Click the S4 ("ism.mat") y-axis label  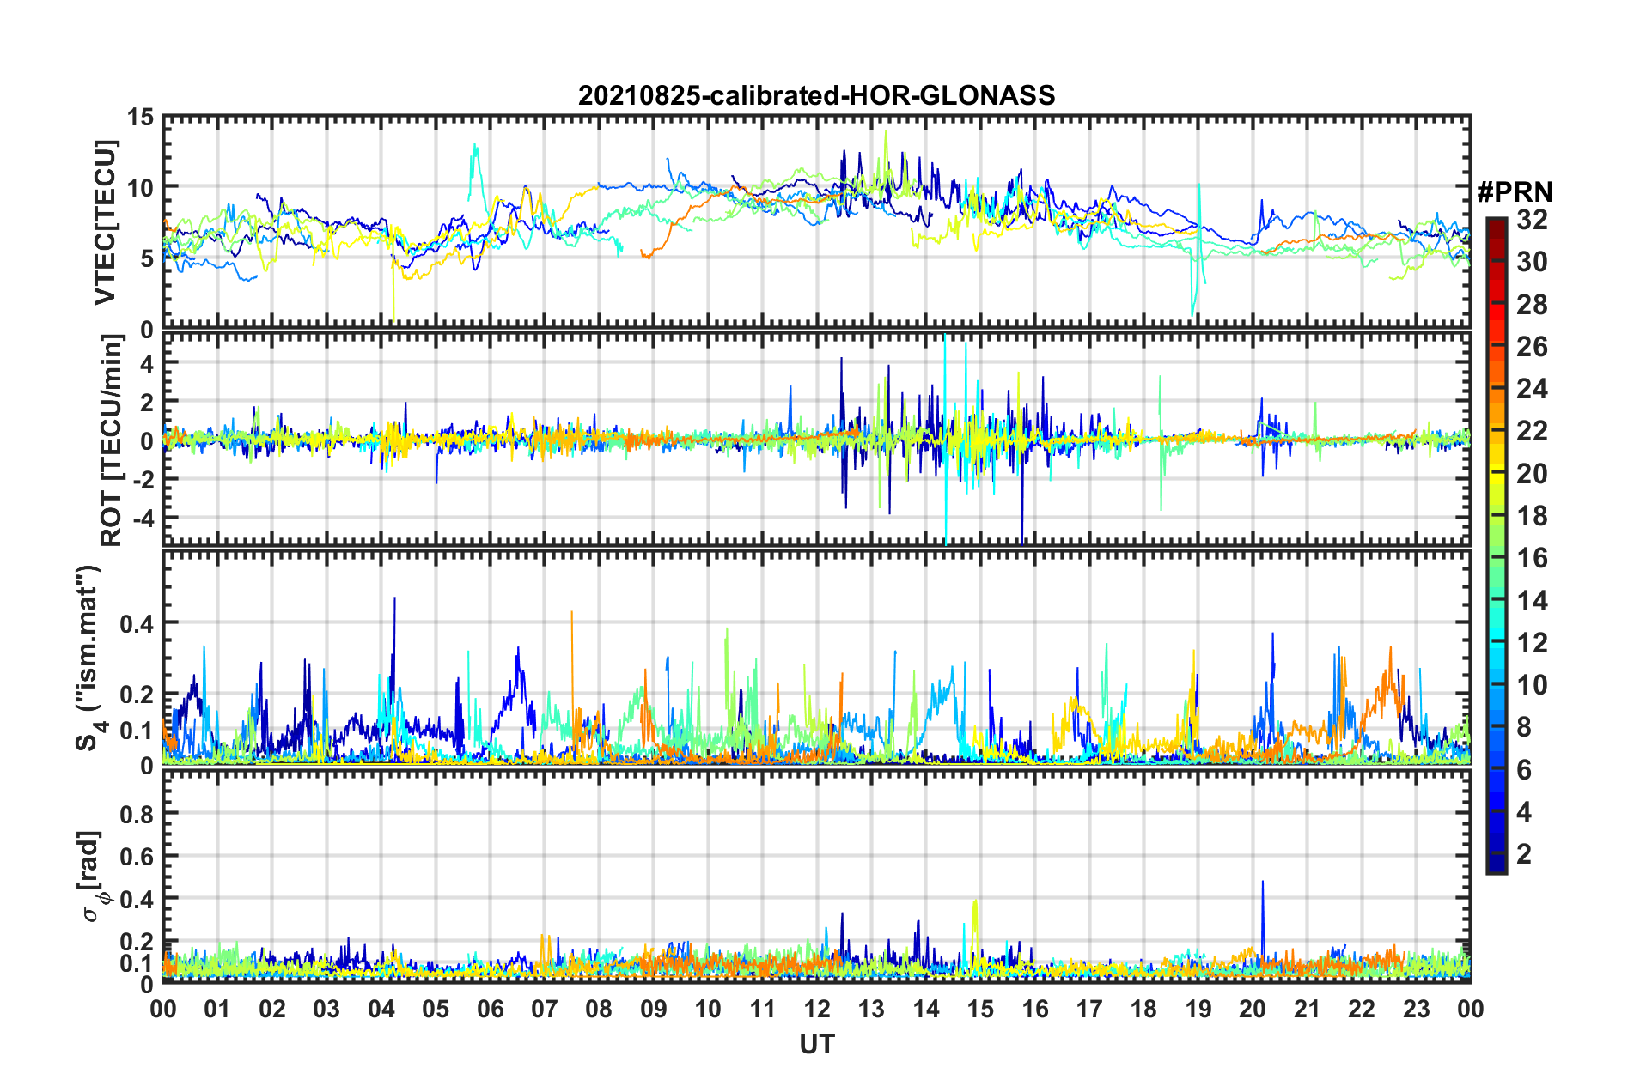coord(88,658)
